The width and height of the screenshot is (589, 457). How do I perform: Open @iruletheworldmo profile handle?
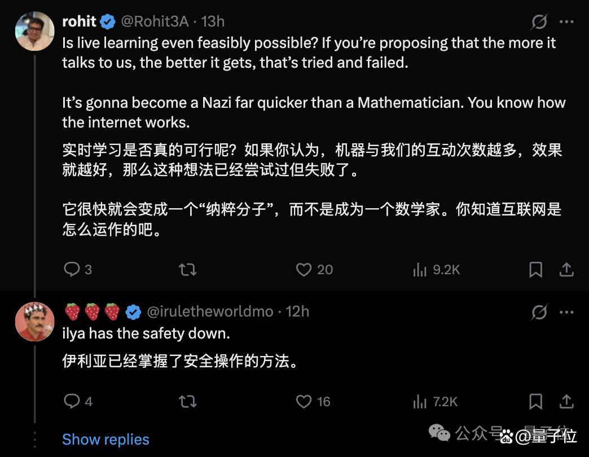(x=210, y=311)
